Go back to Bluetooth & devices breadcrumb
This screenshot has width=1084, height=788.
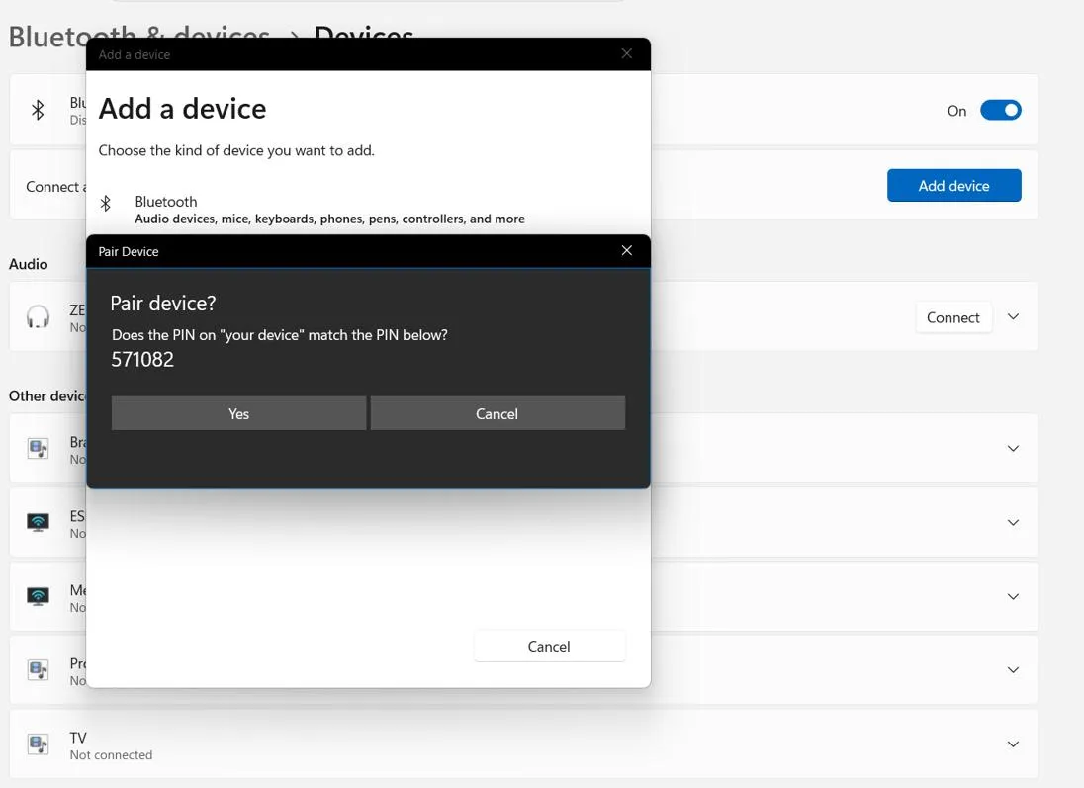(x=138, y=36)
